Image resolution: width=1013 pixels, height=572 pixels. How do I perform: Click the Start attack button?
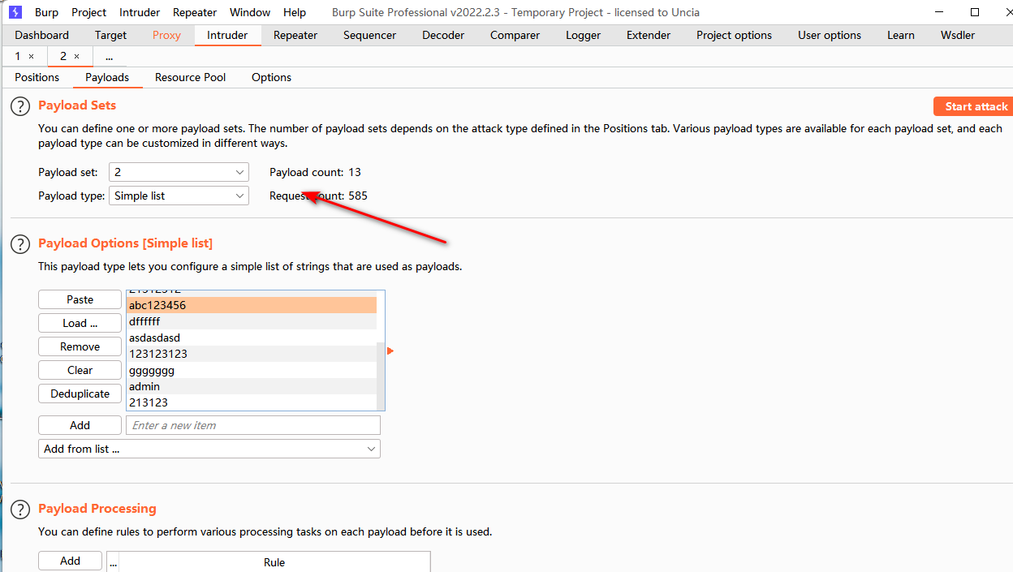point(973,106)
